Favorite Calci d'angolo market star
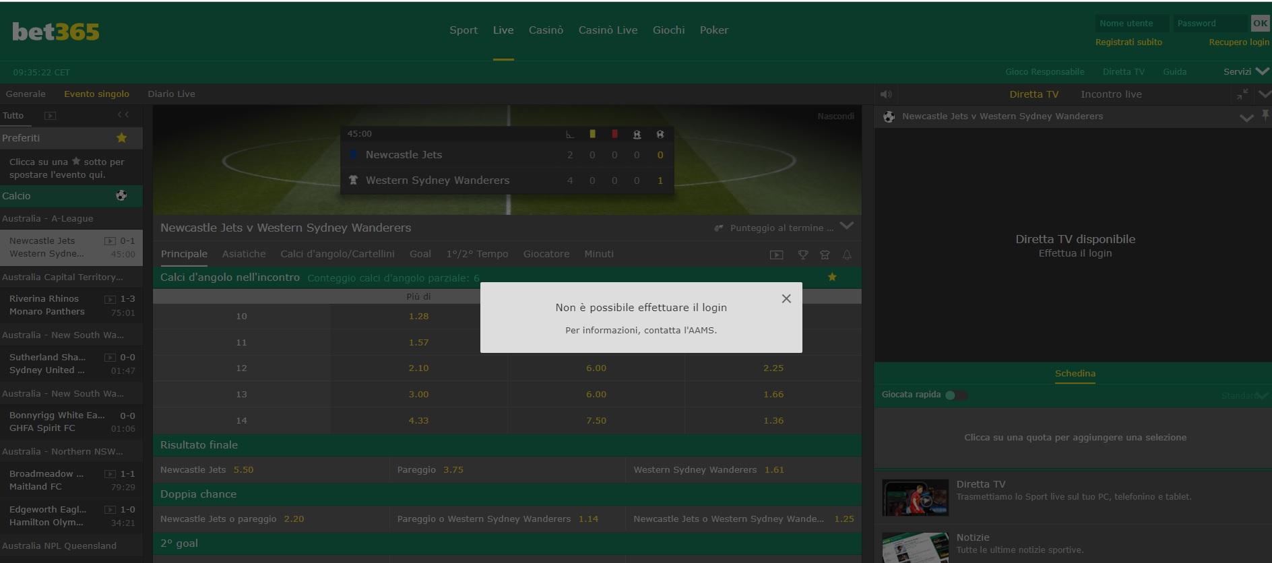 click(832, 277)
